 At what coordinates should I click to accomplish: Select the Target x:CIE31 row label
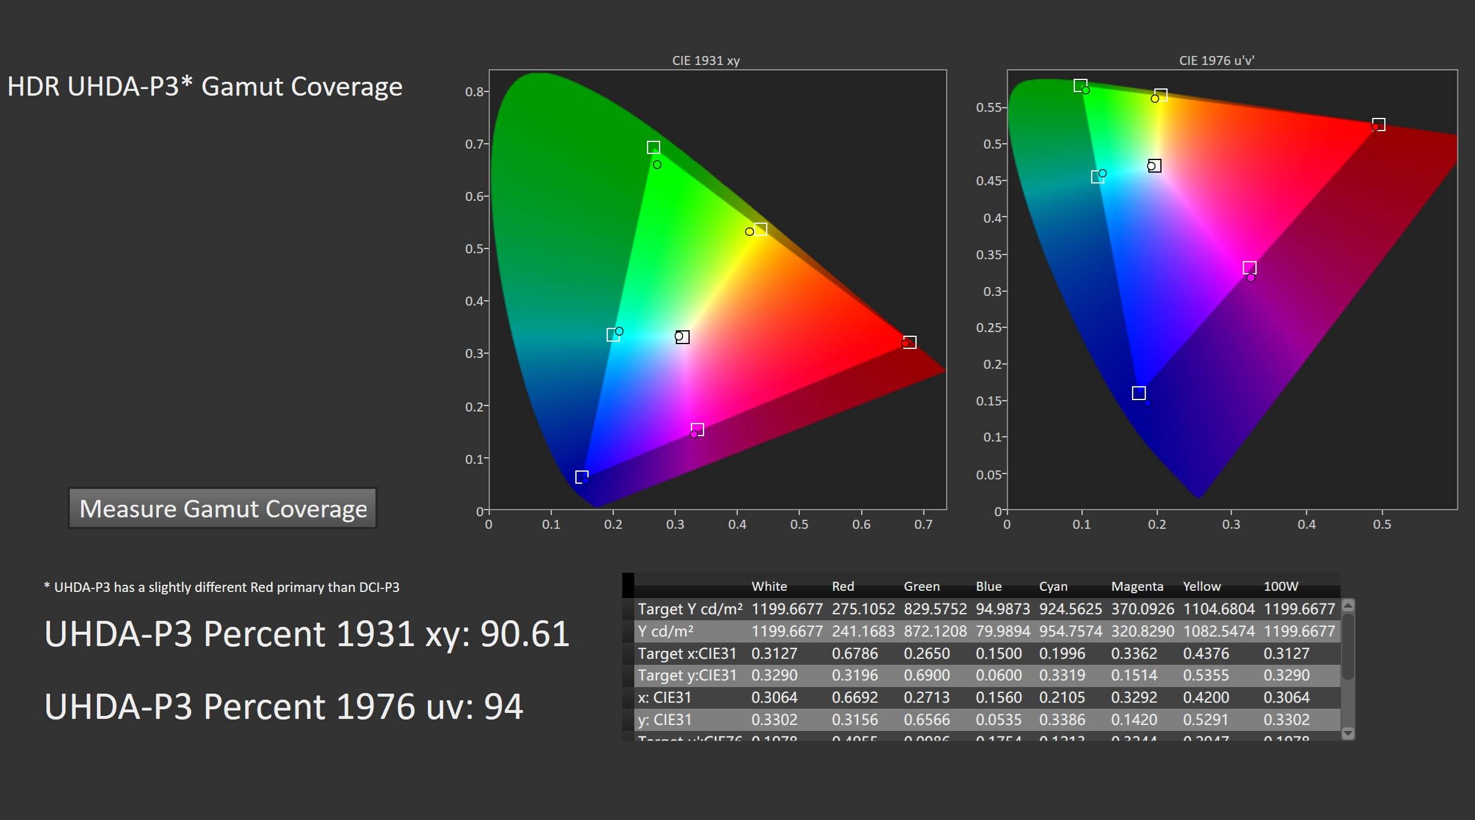tap(687, 653)
